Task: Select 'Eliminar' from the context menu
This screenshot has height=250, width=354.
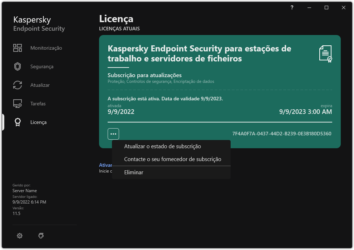Action: pos(133,172)
